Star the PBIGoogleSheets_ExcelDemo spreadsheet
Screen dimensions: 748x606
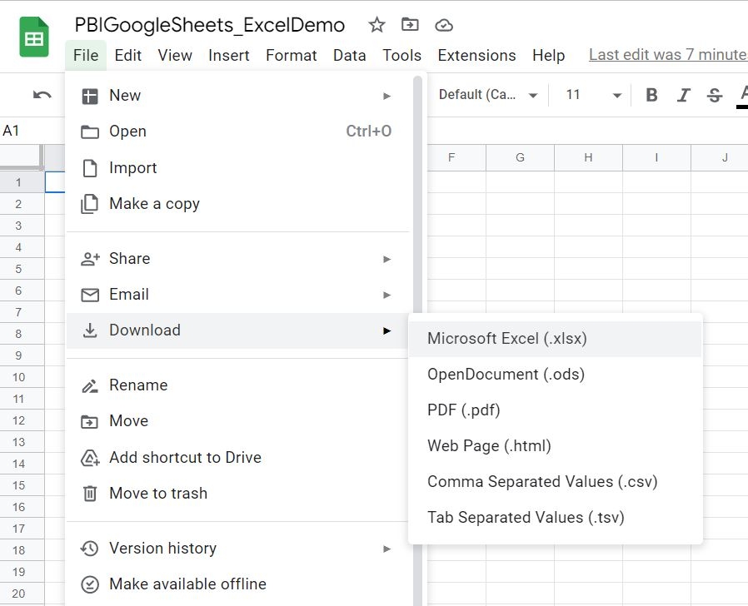point(376,25)
